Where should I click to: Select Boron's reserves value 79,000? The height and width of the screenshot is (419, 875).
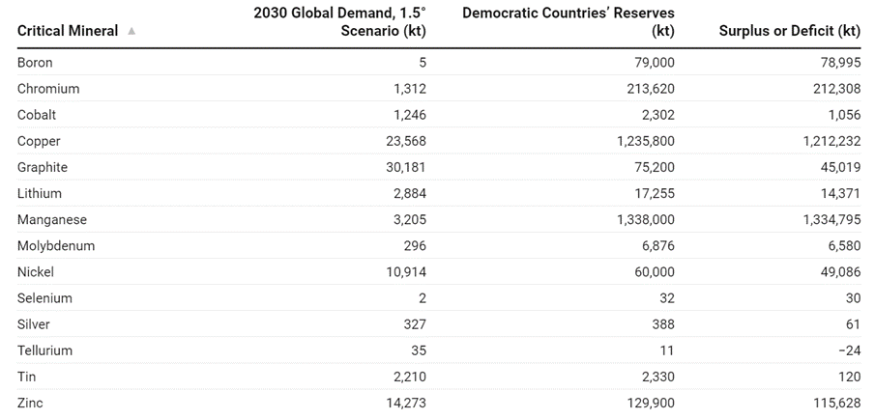(652, 63)
